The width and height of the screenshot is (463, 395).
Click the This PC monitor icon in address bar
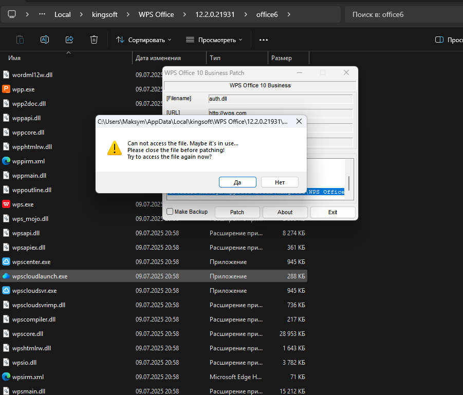point(12,14)
